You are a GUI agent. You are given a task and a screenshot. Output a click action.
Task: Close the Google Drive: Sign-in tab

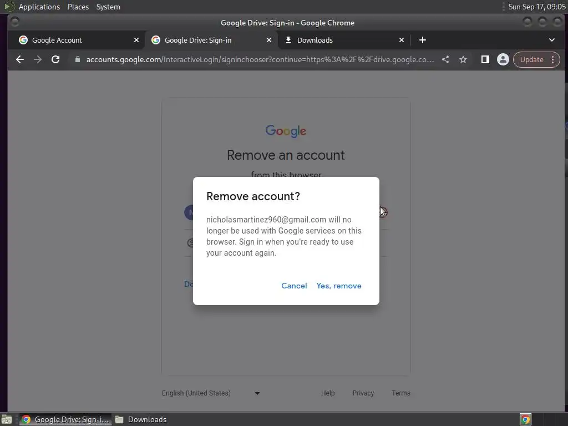pos(269,40)
